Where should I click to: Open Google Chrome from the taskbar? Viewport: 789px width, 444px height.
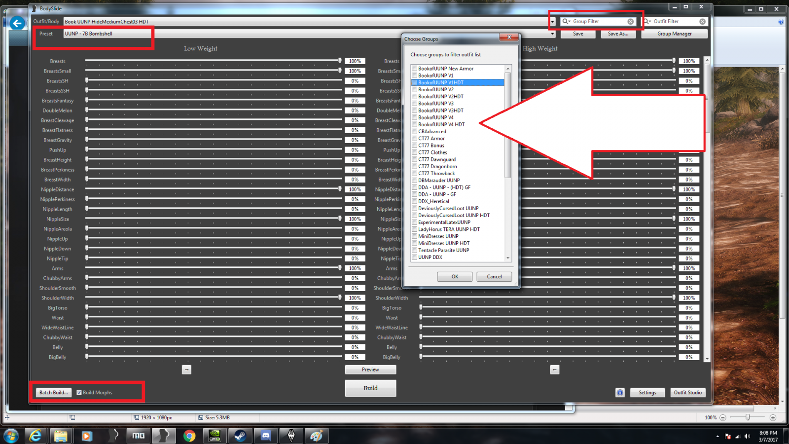pos(189,436)
